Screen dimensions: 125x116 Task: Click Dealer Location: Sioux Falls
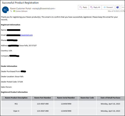coord(12,77)
